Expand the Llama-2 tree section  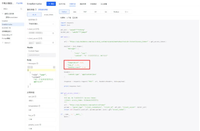pyautogui.click(x=3, y=43)
